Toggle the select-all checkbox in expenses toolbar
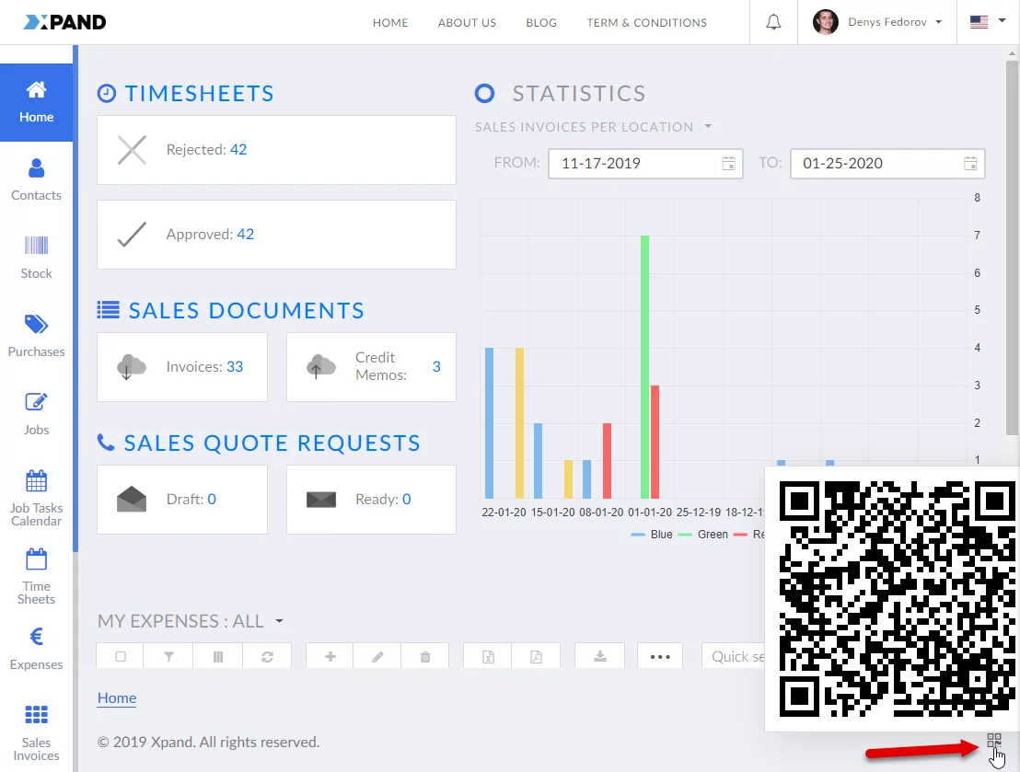 (121, 657)
